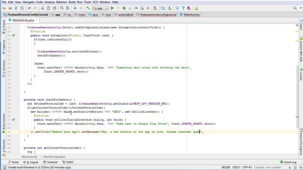Open the app run configuration dropdown
303x170 pixels.
(100, 8)
